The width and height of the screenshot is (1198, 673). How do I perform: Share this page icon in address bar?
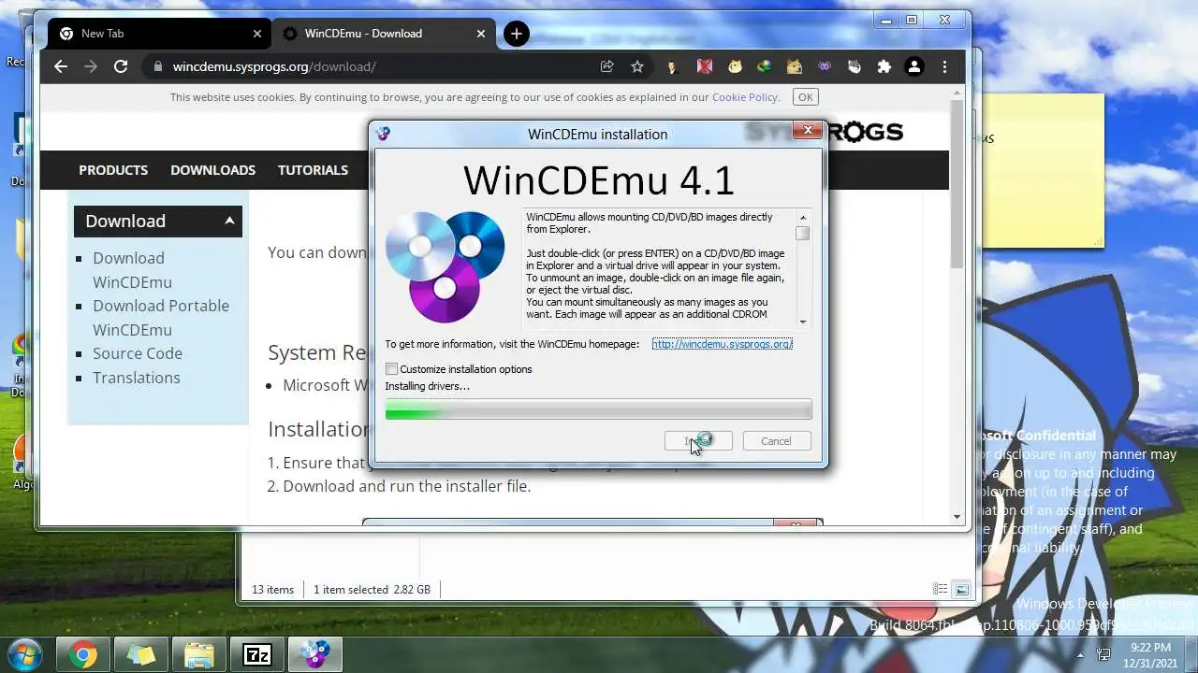click(607, 66)
